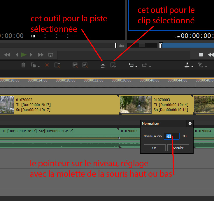214x201 pixels.
Task: Click the Add cut point icon
Action: pyautogui.click(x=187, y=65)
